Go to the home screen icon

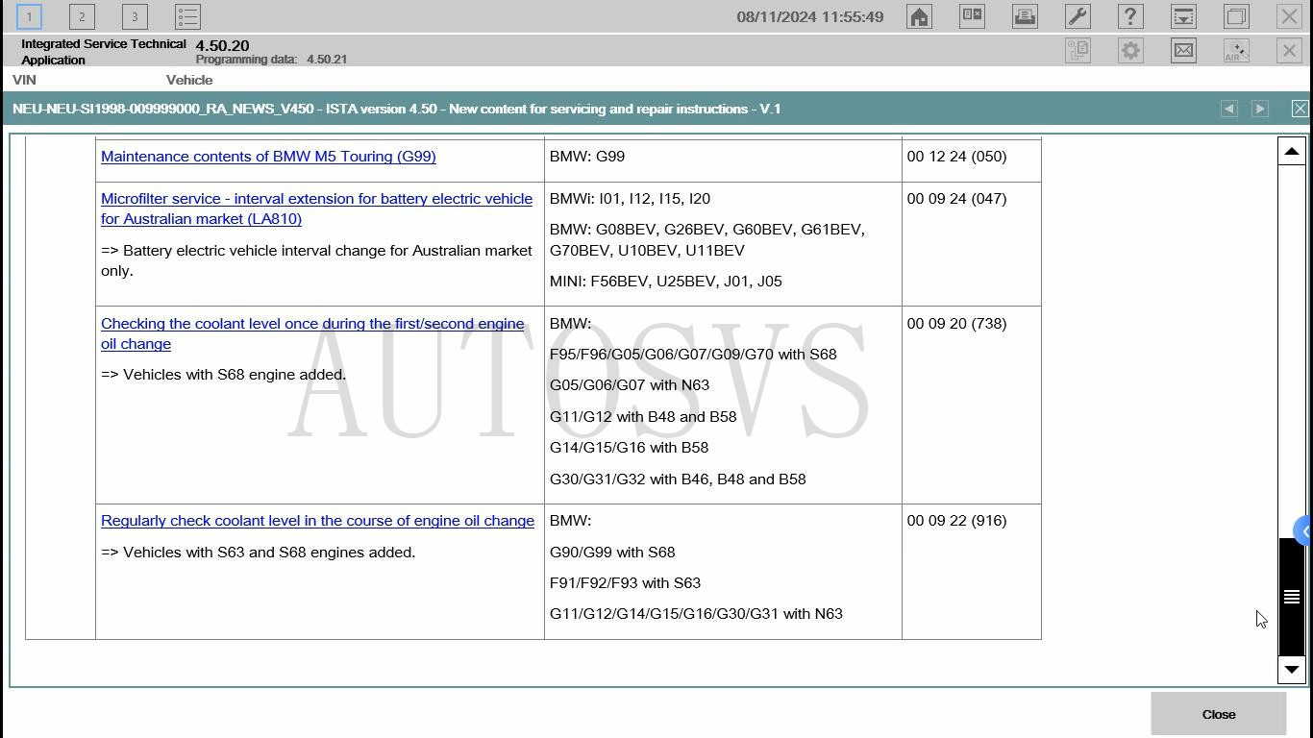coord(919,16)
